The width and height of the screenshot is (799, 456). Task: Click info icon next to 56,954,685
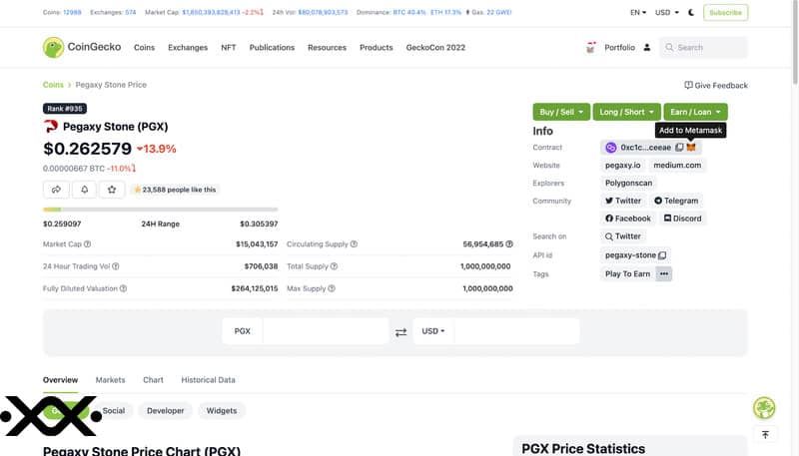509,244
